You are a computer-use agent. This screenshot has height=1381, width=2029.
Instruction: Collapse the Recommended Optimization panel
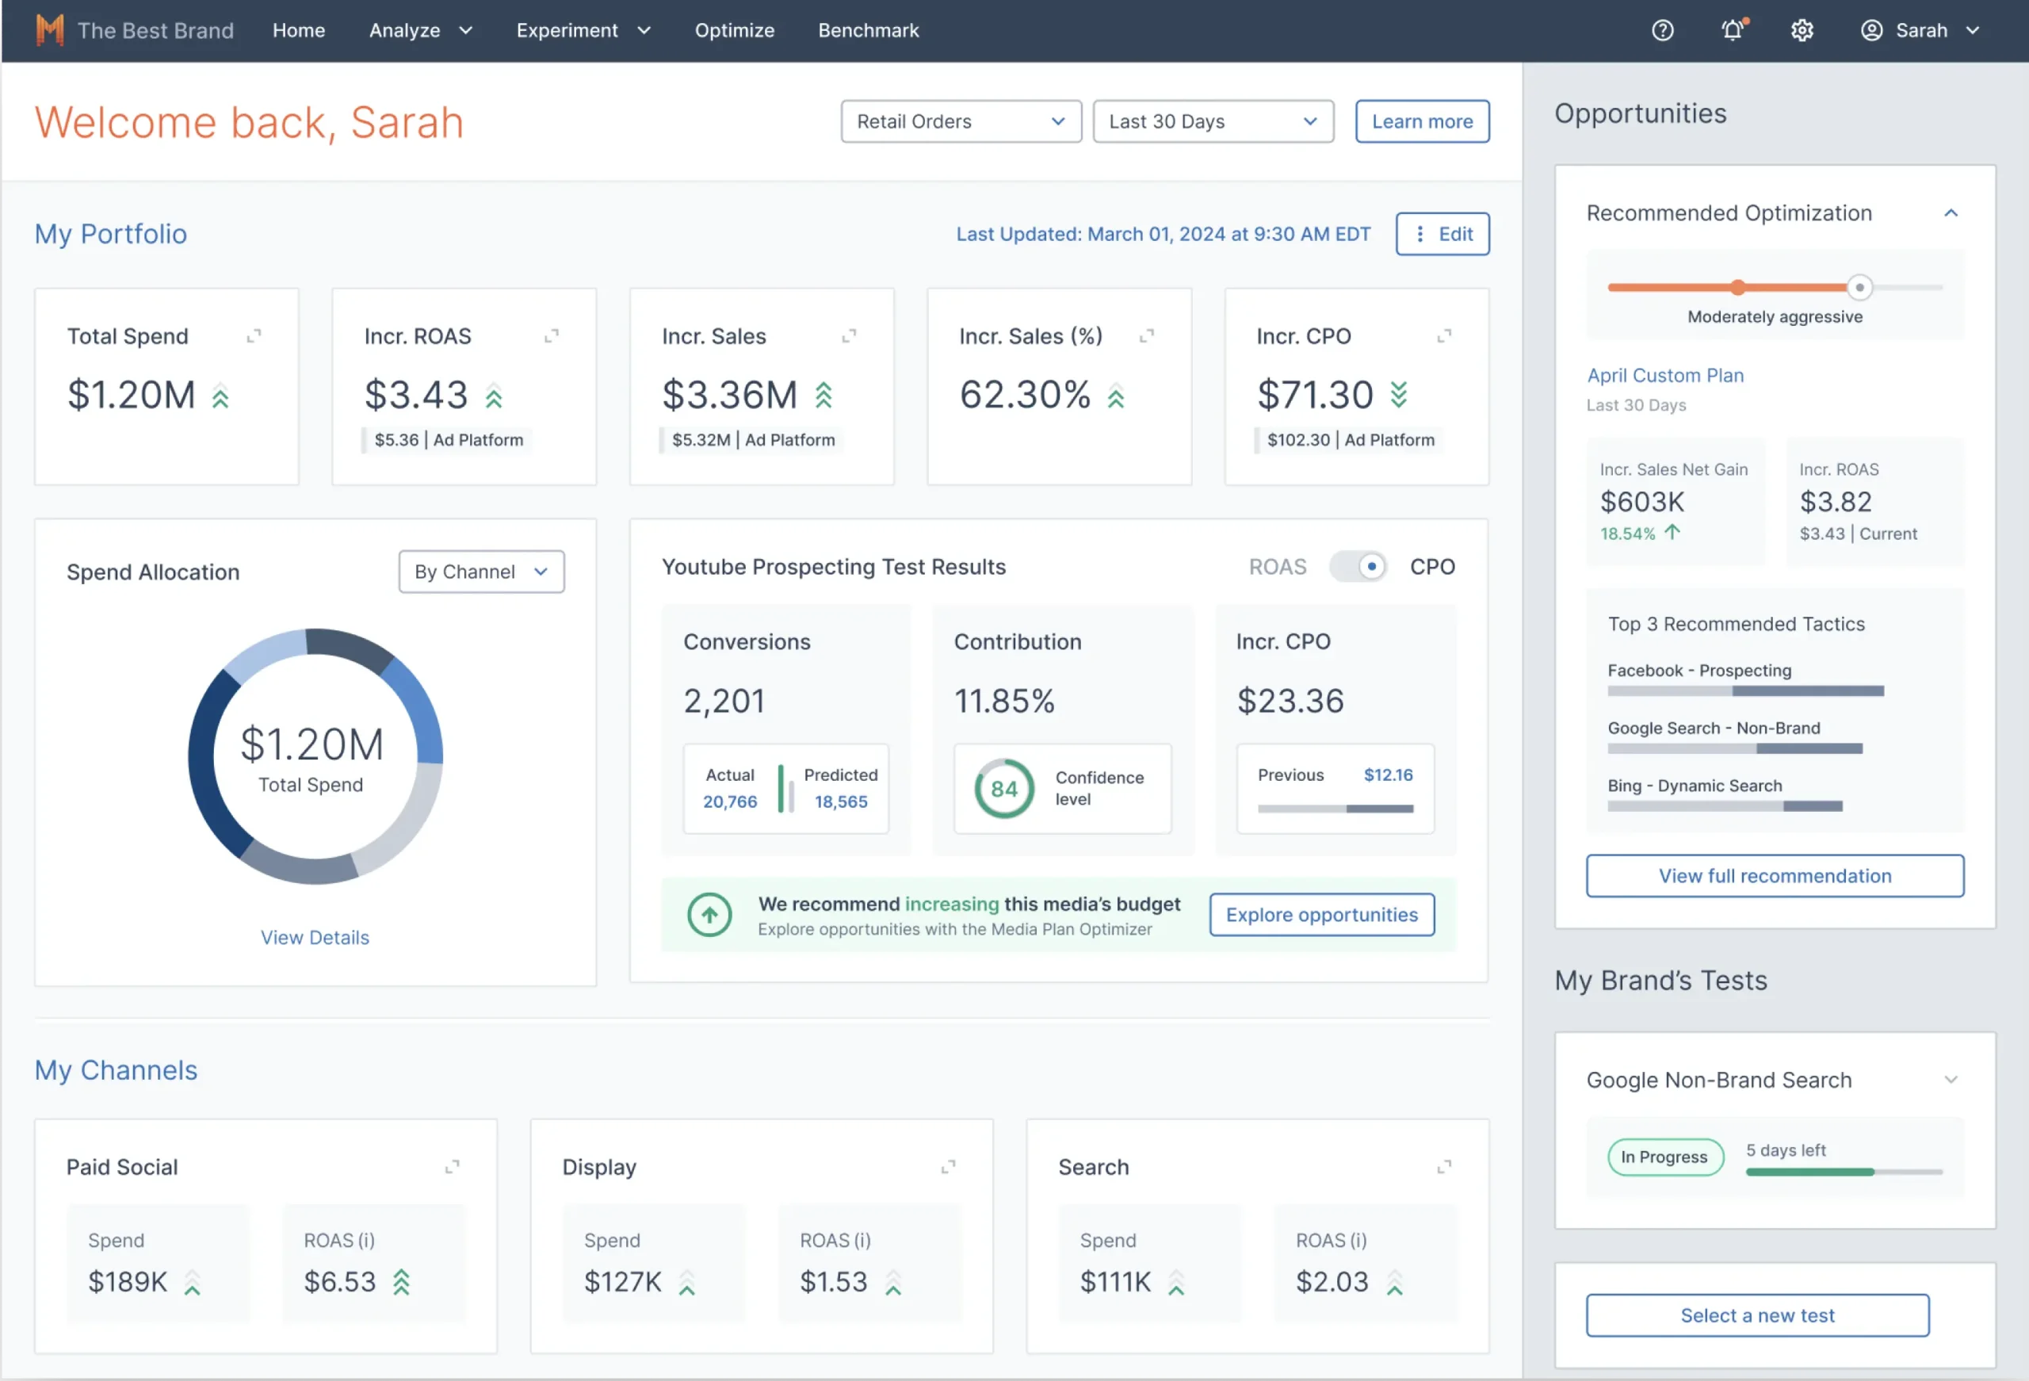[x=1951, y=213]
